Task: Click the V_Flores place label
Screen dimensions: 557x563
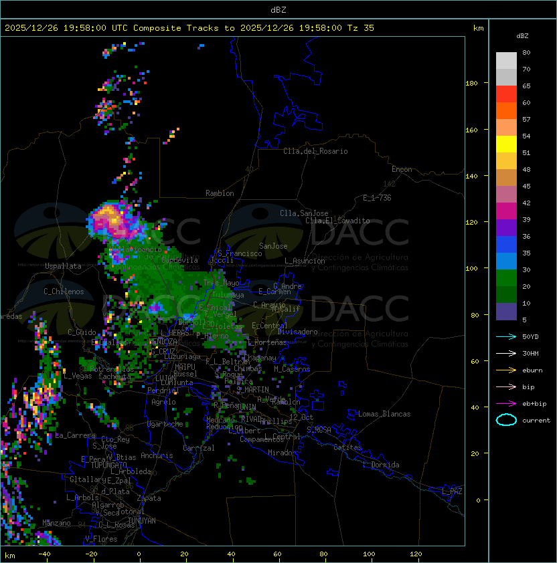Action: point(101,539)
